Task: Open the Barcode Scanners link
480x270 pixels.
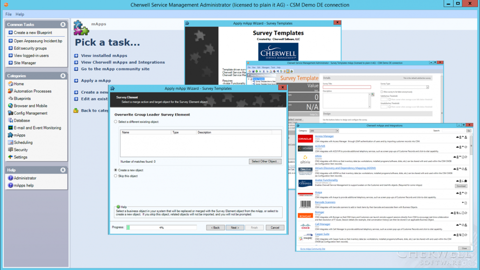Action: pos(325,202)
